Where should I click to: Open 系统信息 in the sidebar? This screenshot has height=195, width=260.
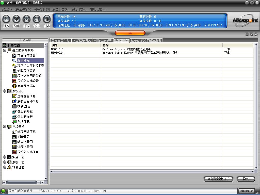(x=24, y=122)
